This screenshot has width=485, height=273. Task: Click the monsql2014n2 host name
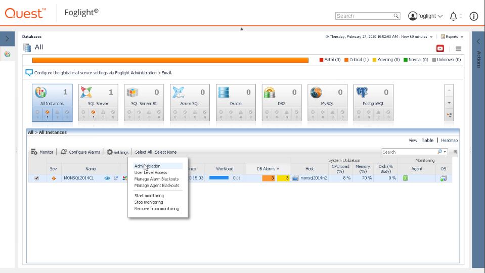(314, 178)
